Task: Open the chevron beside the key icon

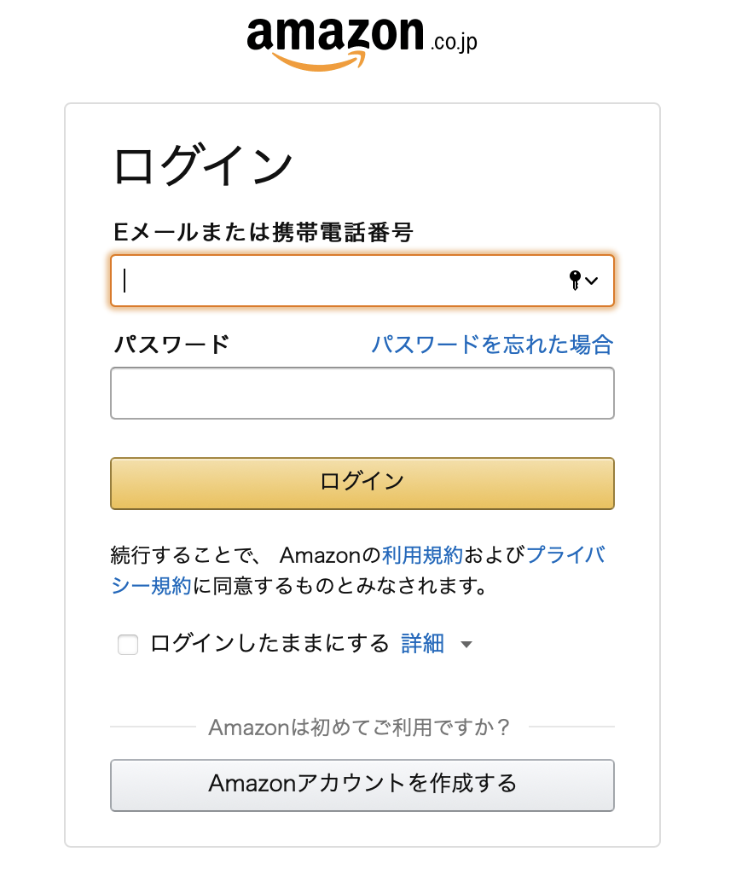Action: click(592, 281)
